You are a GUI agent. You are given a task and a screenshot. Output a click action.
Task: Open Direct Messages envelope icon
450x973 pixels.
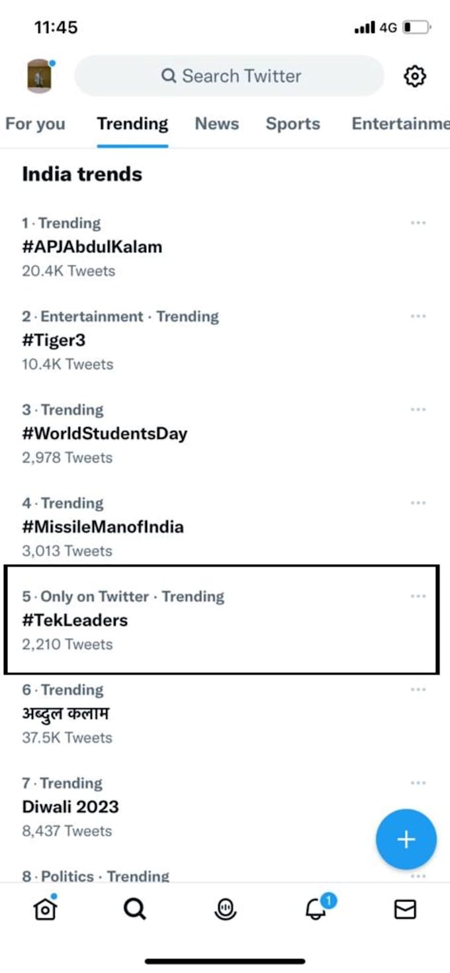click(x=406, y=907)
